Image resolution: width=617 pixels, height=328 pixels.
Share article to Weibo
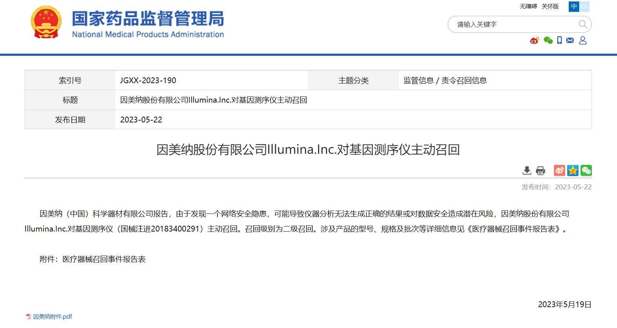559,170
